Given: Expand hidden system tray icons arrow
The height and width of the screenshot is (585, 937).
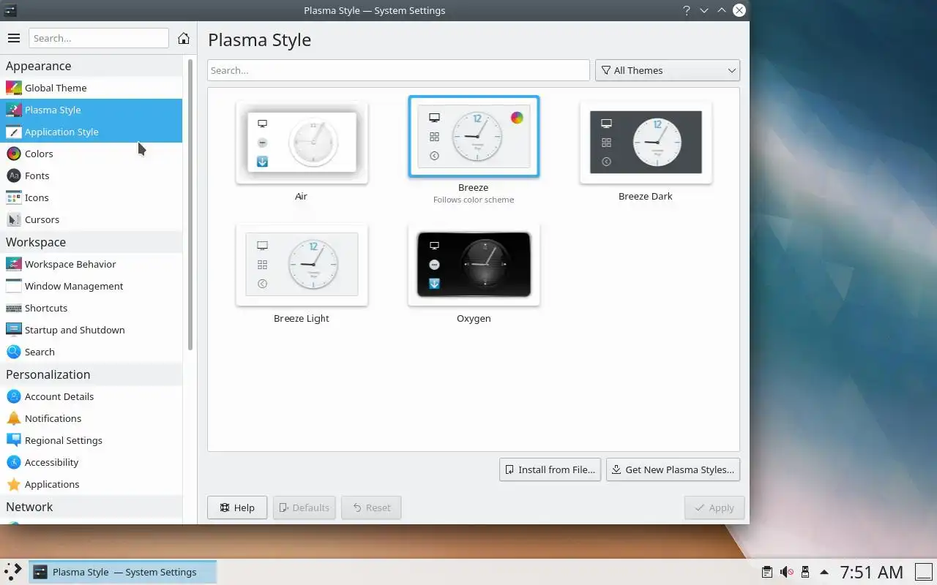Looking at the screenshot, I should [824, 572].
